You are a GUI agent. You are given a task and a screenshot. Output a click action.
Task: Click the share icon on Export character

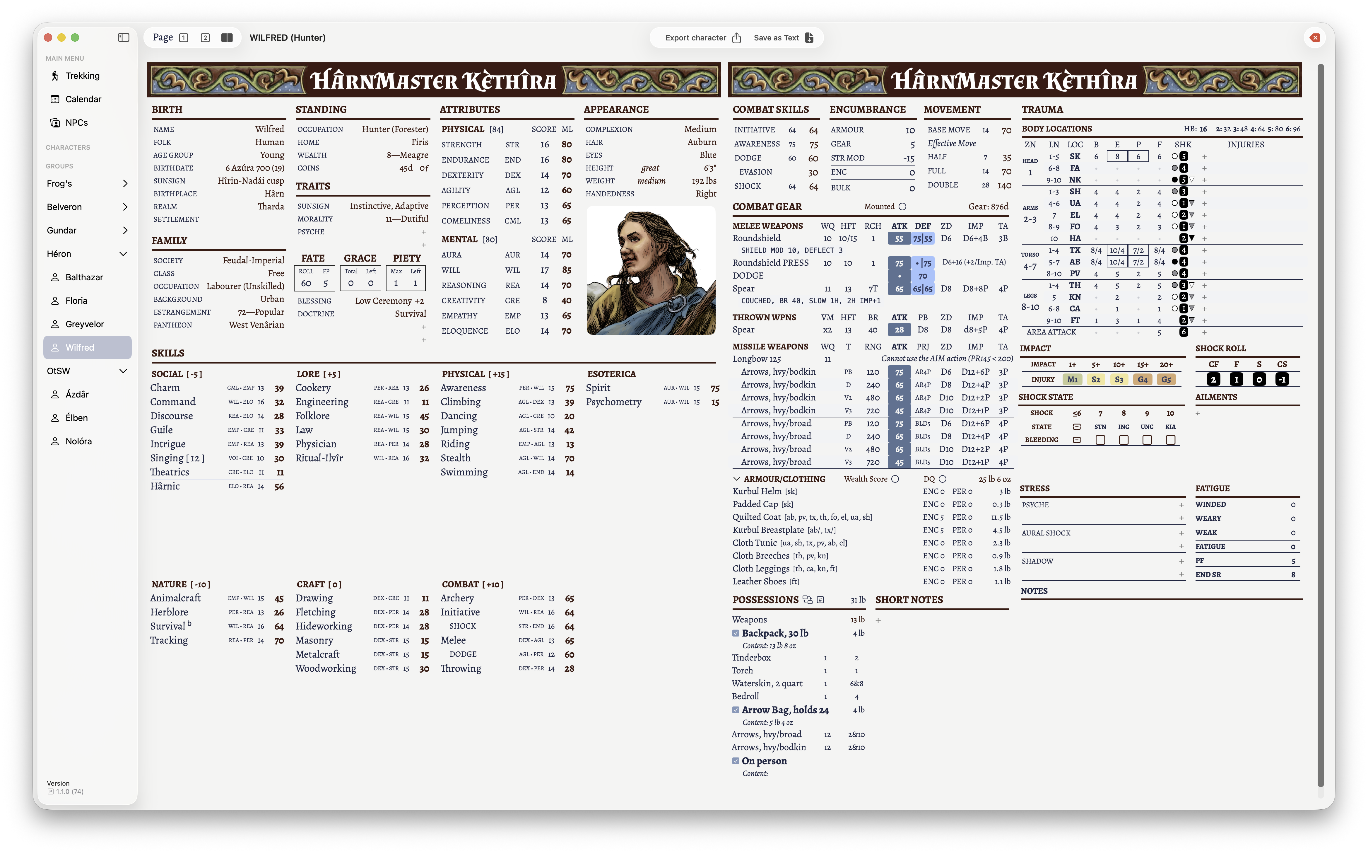[737, 37]
